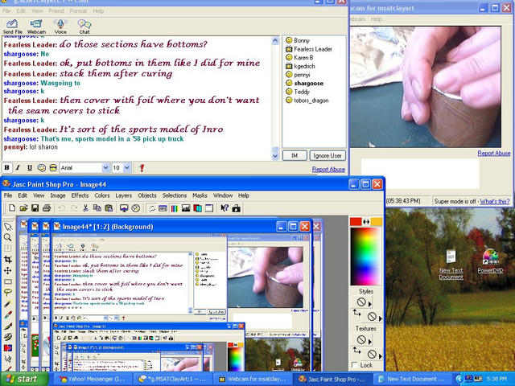This screenshot has height=386, width=515.
Task: Open the Effects menu
Action: [80, 195]
